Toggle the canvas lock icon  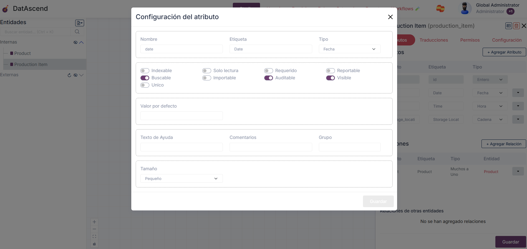[x=94, y=244]
